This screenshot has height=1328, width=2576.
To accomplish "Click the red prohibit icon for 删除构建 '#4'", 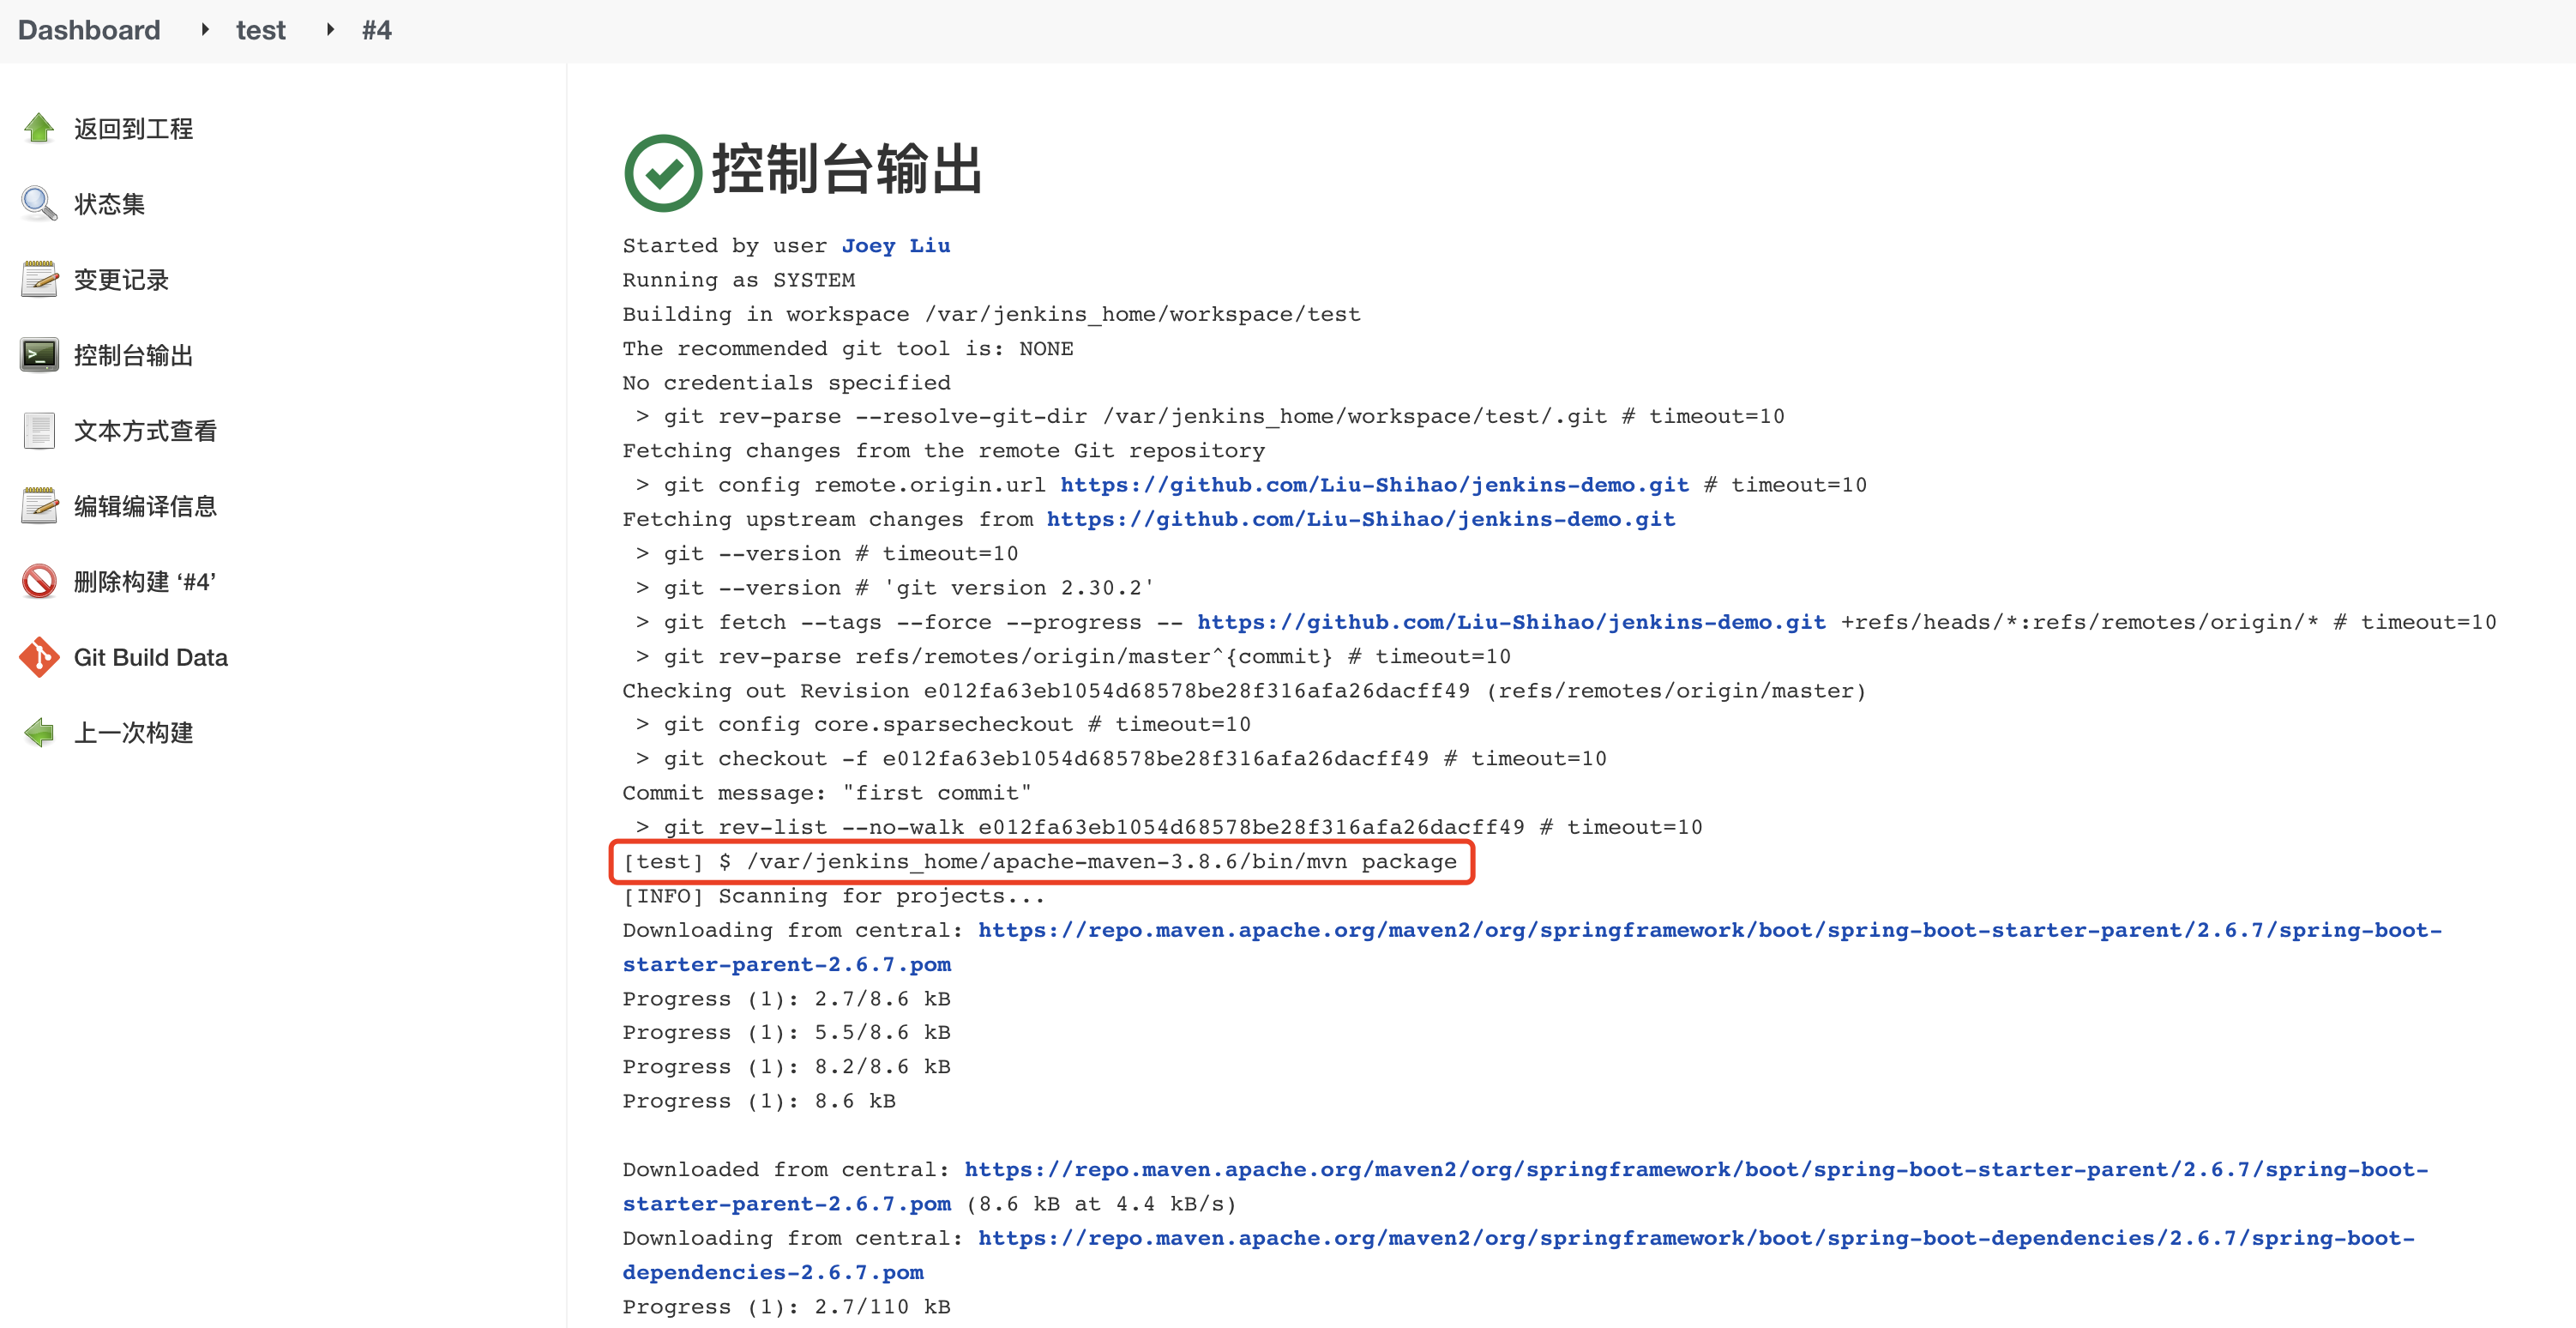I will (39, 582).
